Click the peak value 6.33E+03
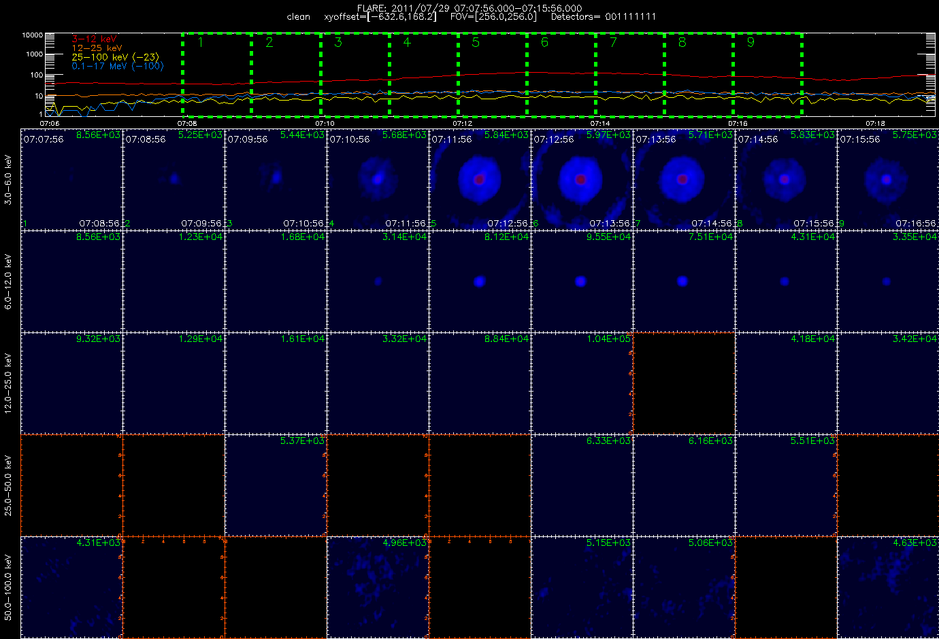Viewport: 939px width, 639px height. 608,441
